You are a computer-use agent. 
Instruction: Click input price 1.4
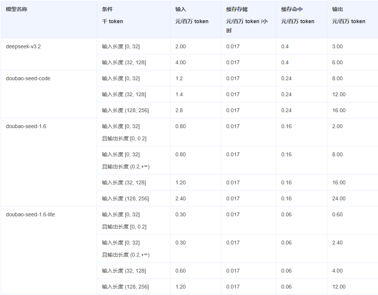(x=179, y=94)
